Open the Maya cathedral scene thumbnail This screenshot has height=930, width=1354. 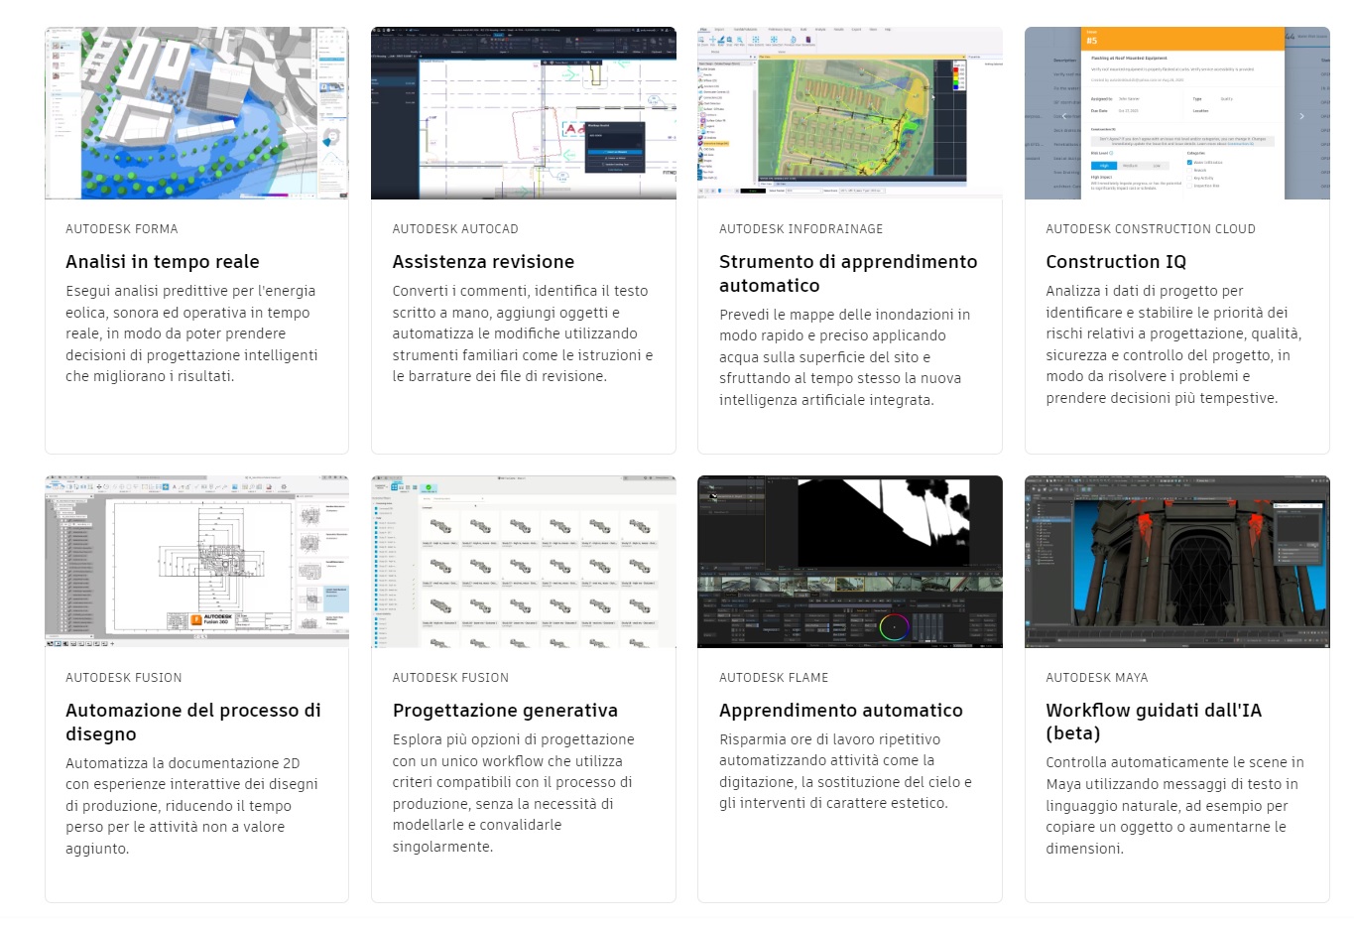[1177, 562]
